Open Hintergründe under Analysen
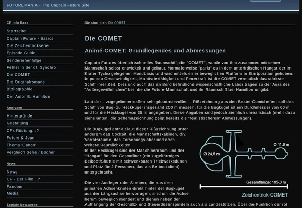This screenshot has width=302, height=208. click(x=19, y=116)
